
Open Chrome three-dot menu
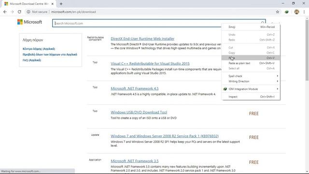304,12
